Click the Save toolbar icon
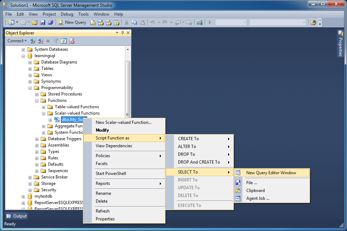The height and width of the screenshot is (231, 347). click(43, 22)
